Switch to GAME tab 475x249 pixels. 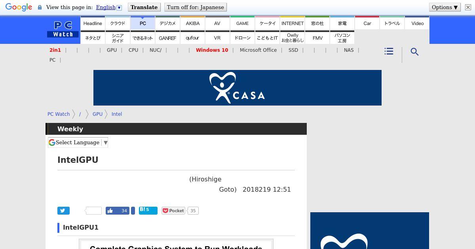point(243,23)
